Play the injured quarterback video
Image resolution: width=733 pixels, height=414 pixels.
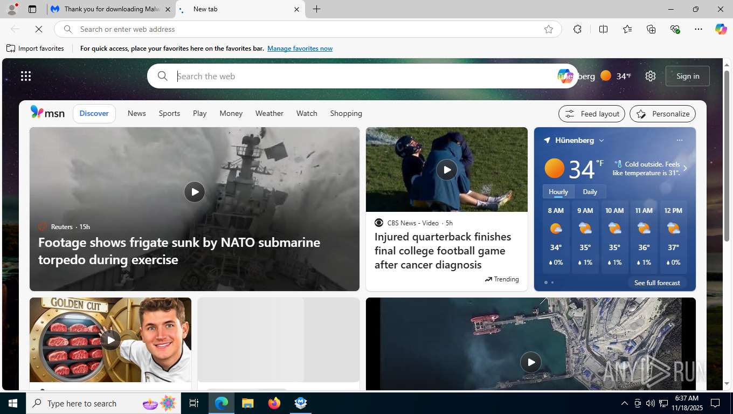click(x=446, y=170)
